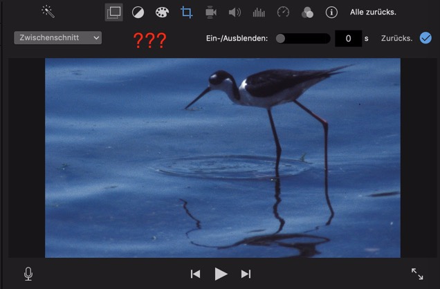
Task: Open the speed settings gauge icon
Action: click(283, 12)
